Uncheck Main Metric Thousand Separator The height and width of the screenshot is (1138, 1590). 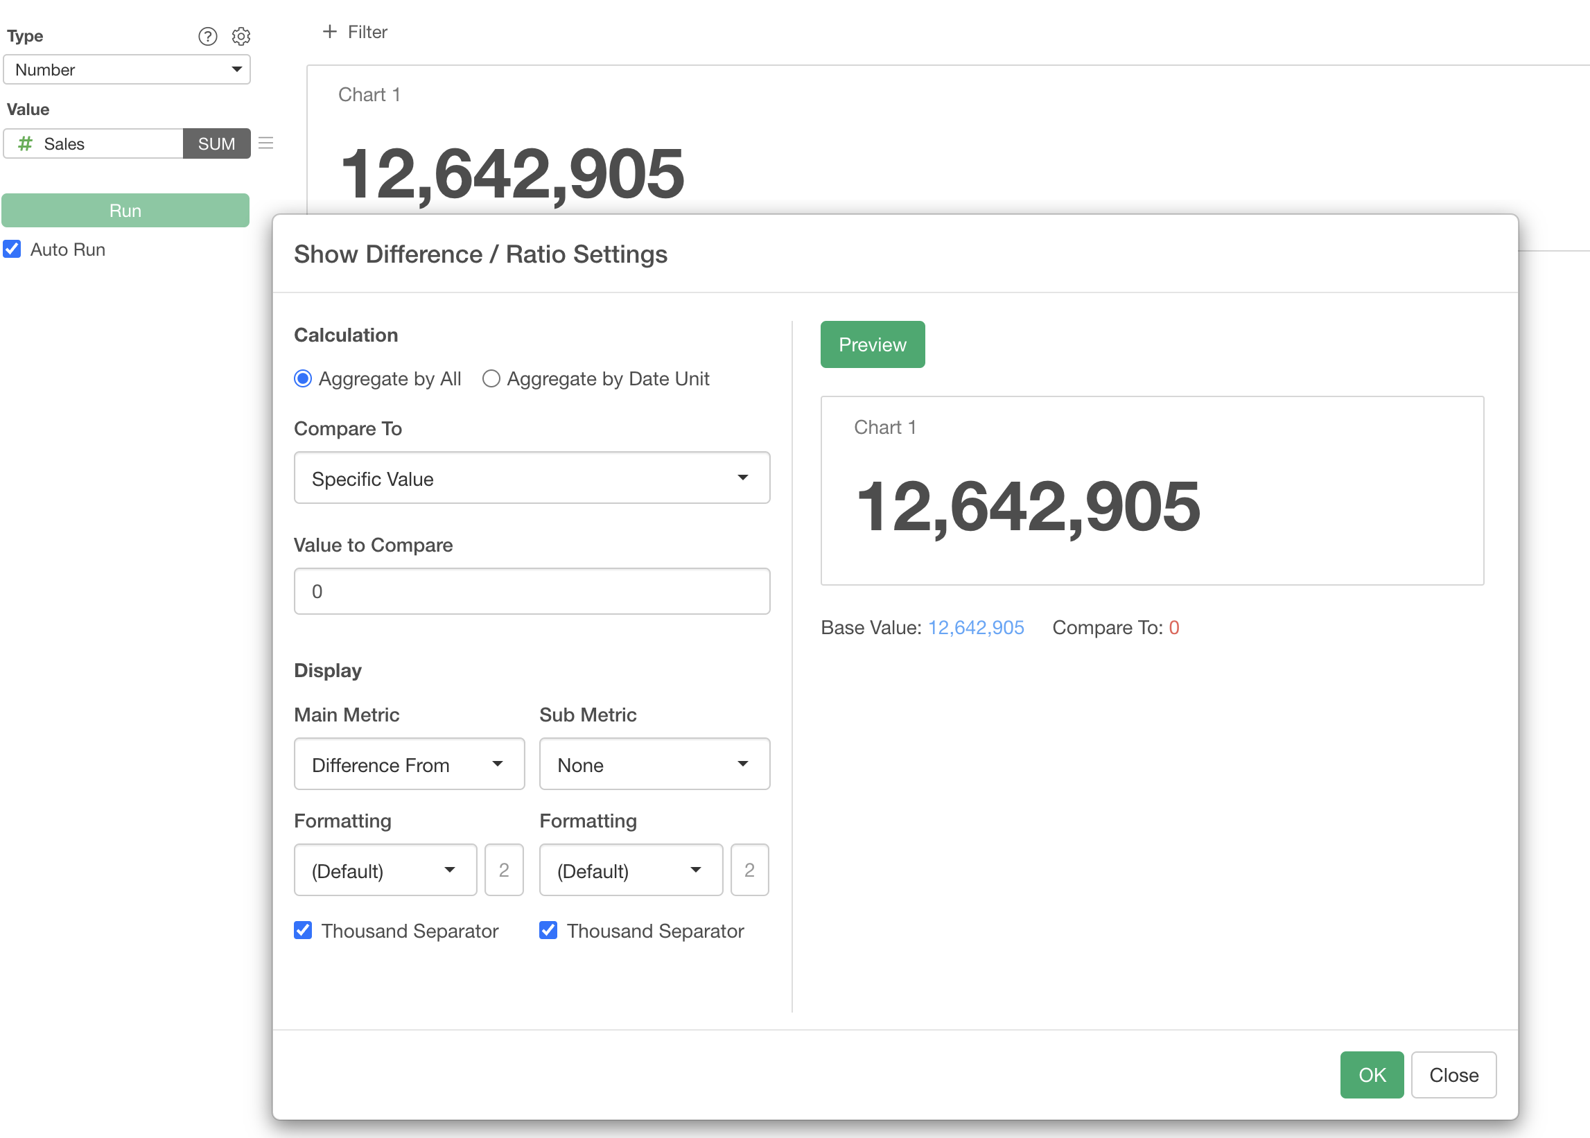[303, 930]
